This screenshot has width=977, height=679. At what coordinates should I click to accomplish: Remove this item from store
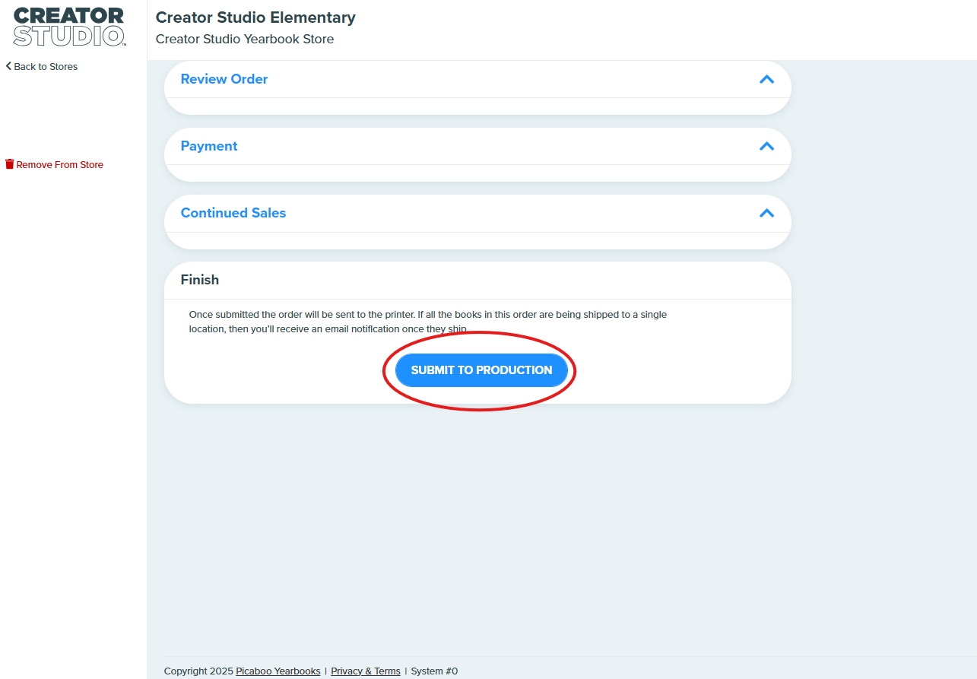point(59,164)
